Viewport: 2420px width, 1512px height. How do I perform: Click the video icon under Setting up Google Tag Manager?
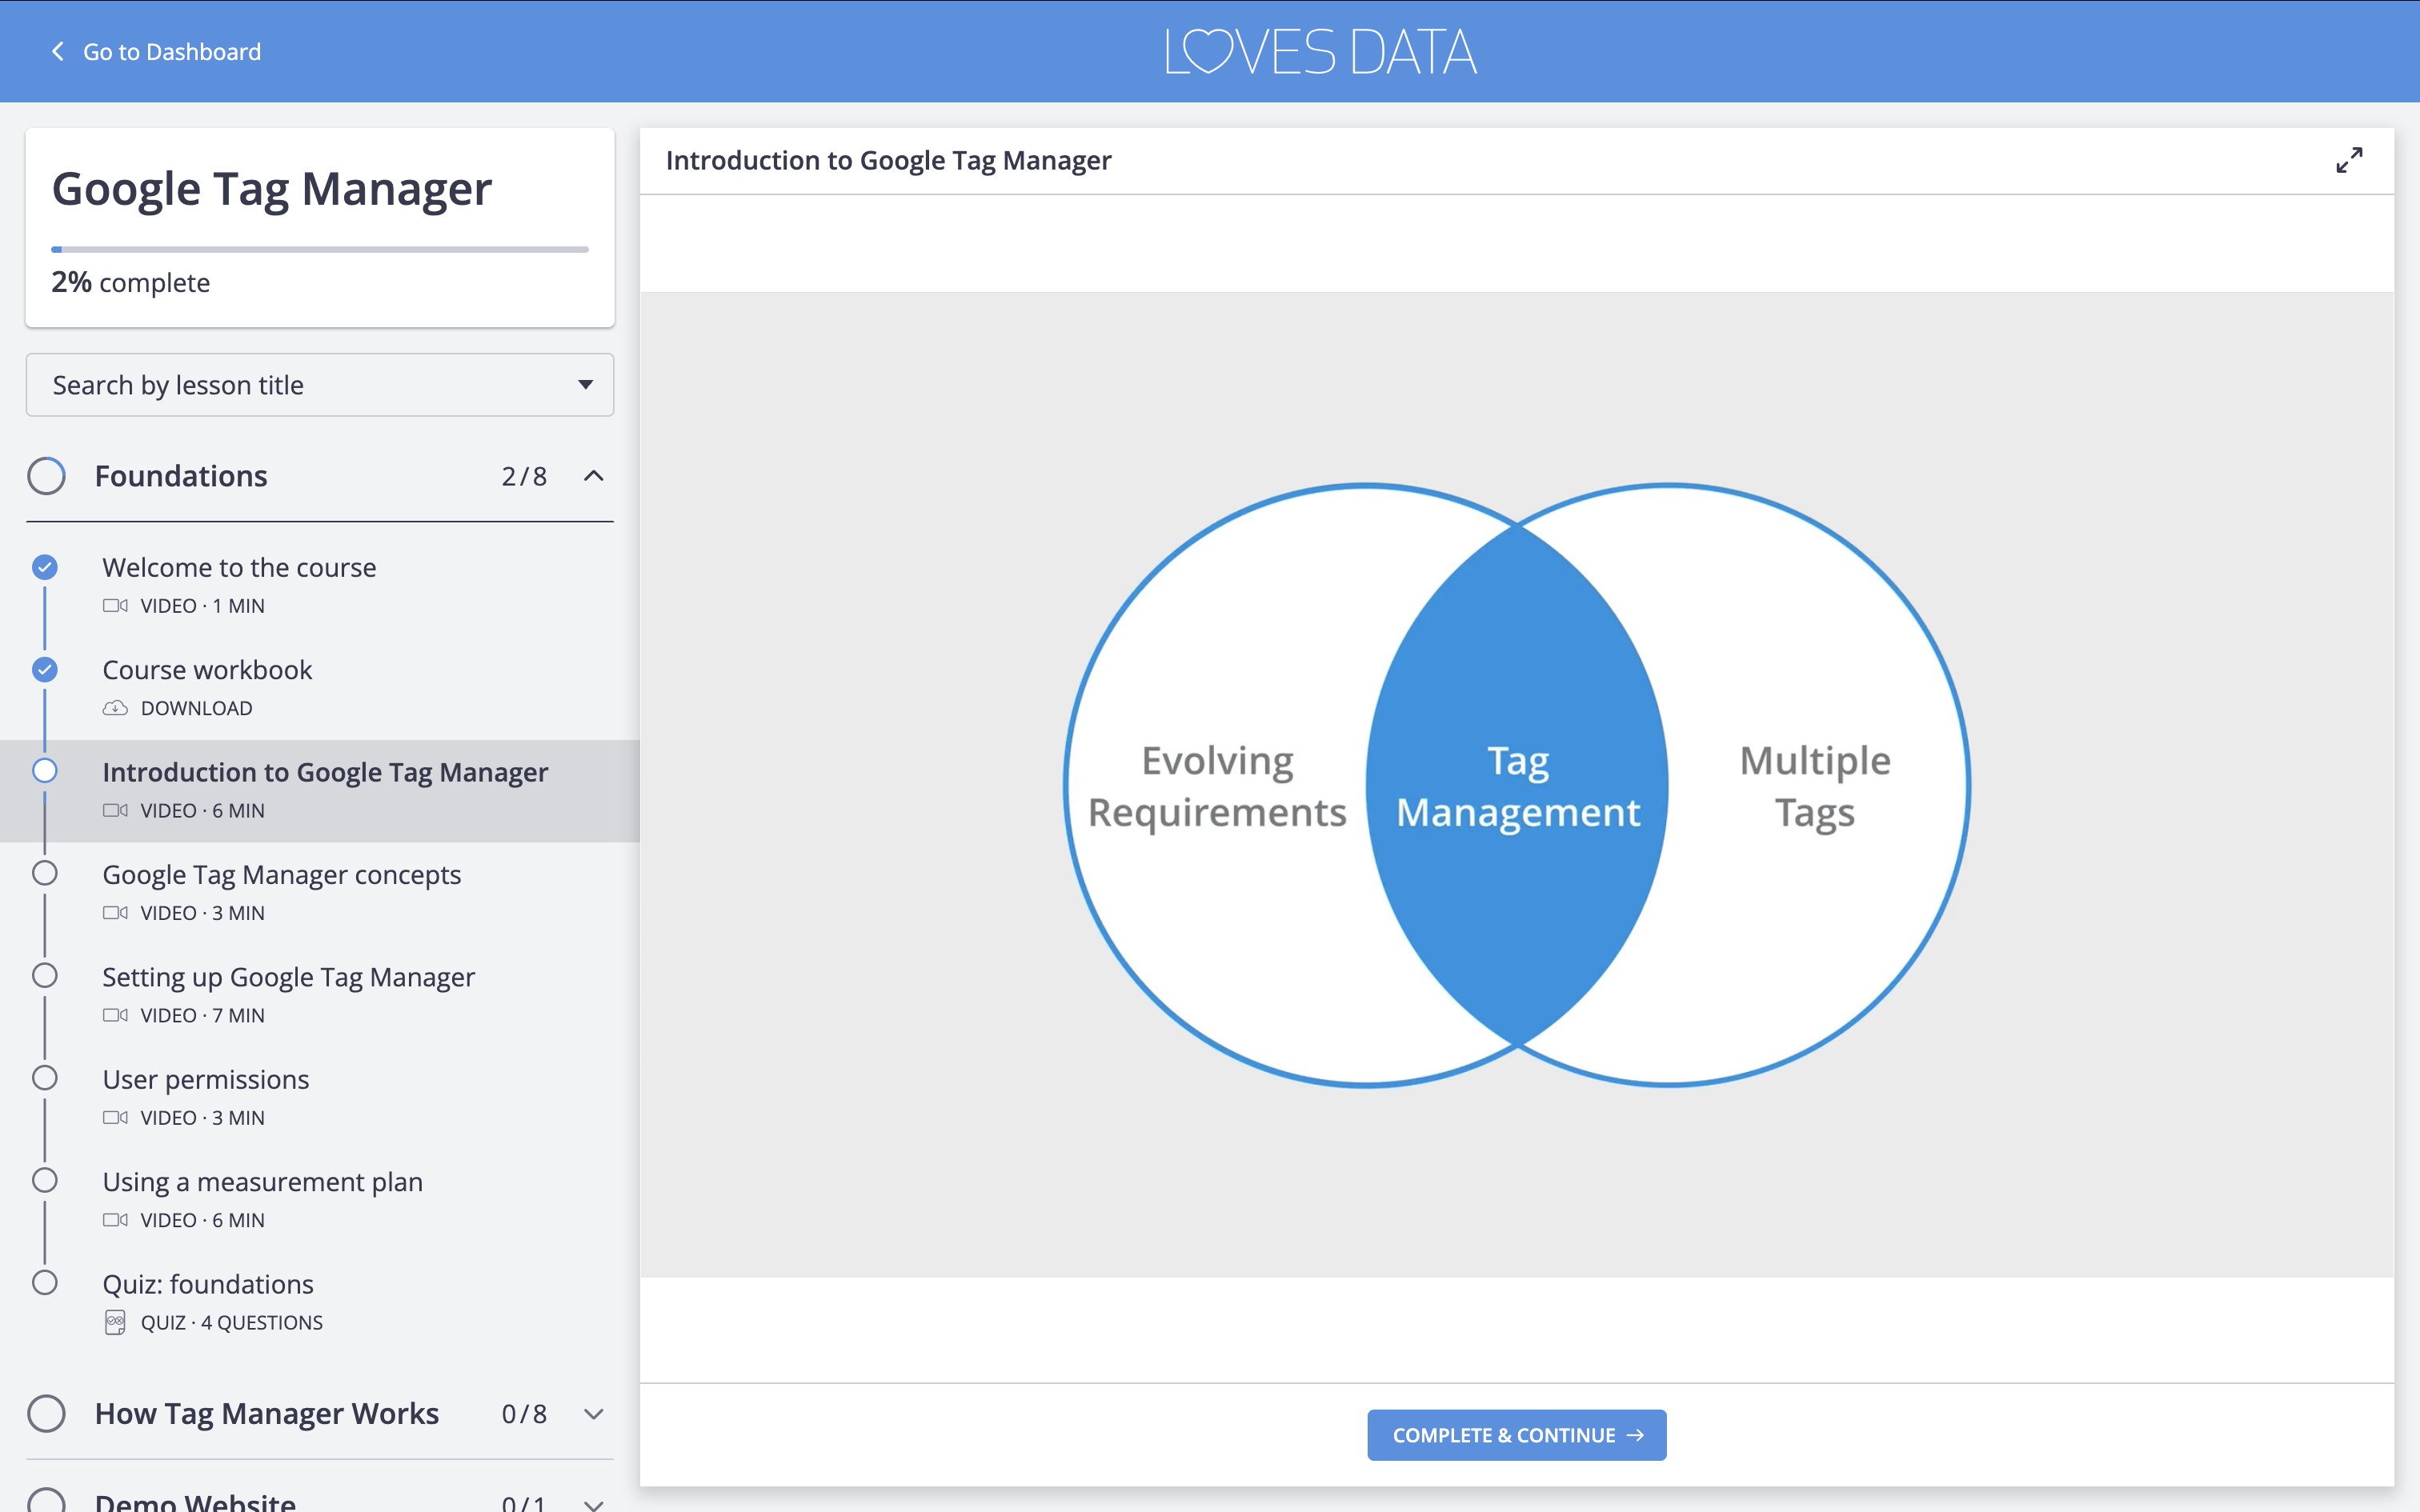(116, 1014)
